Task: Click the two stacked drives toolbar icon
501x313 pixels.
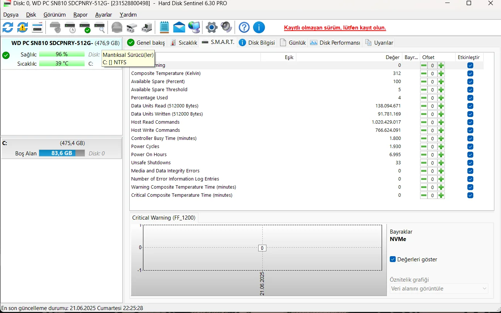Action: pos(132,27)
